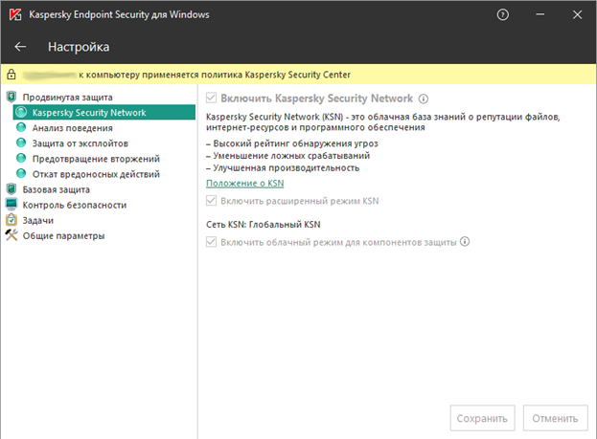Collapse the Продвинутая защита tree section
Screen dimensions: 597x439
pos(67,97)
